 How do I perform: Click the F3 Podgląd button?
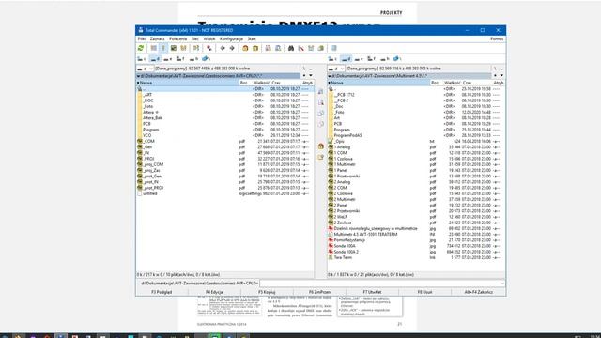(162, 292)
